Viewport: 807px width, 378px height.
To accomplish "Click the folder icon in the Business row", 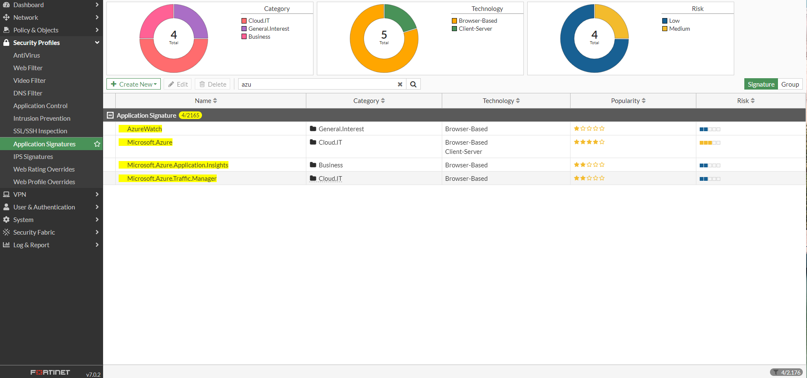I will [313, 165].
